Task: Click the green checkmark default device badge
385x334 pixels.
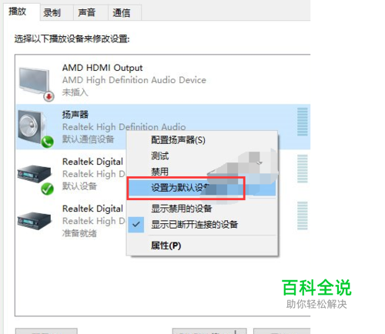Action: 47,189
